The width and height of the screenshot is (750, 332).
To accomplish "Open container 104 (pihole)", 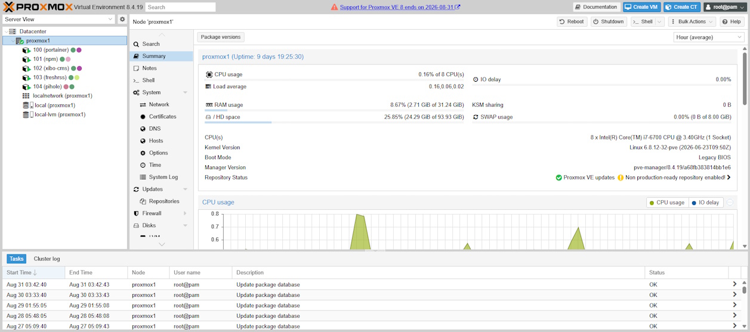I will coord(47,87).
